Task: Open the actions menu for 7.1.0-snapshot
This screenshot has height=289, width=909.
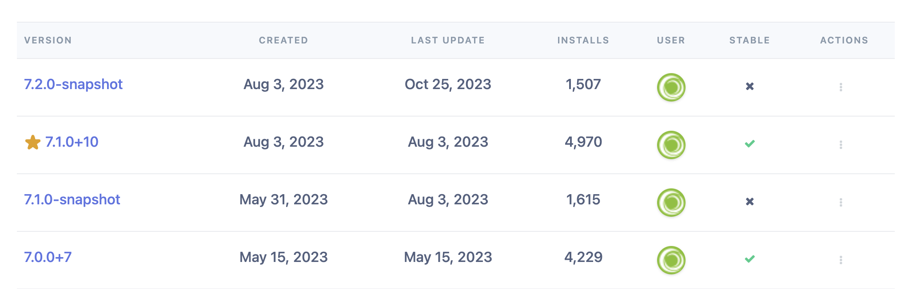Action: coord(841,203)
